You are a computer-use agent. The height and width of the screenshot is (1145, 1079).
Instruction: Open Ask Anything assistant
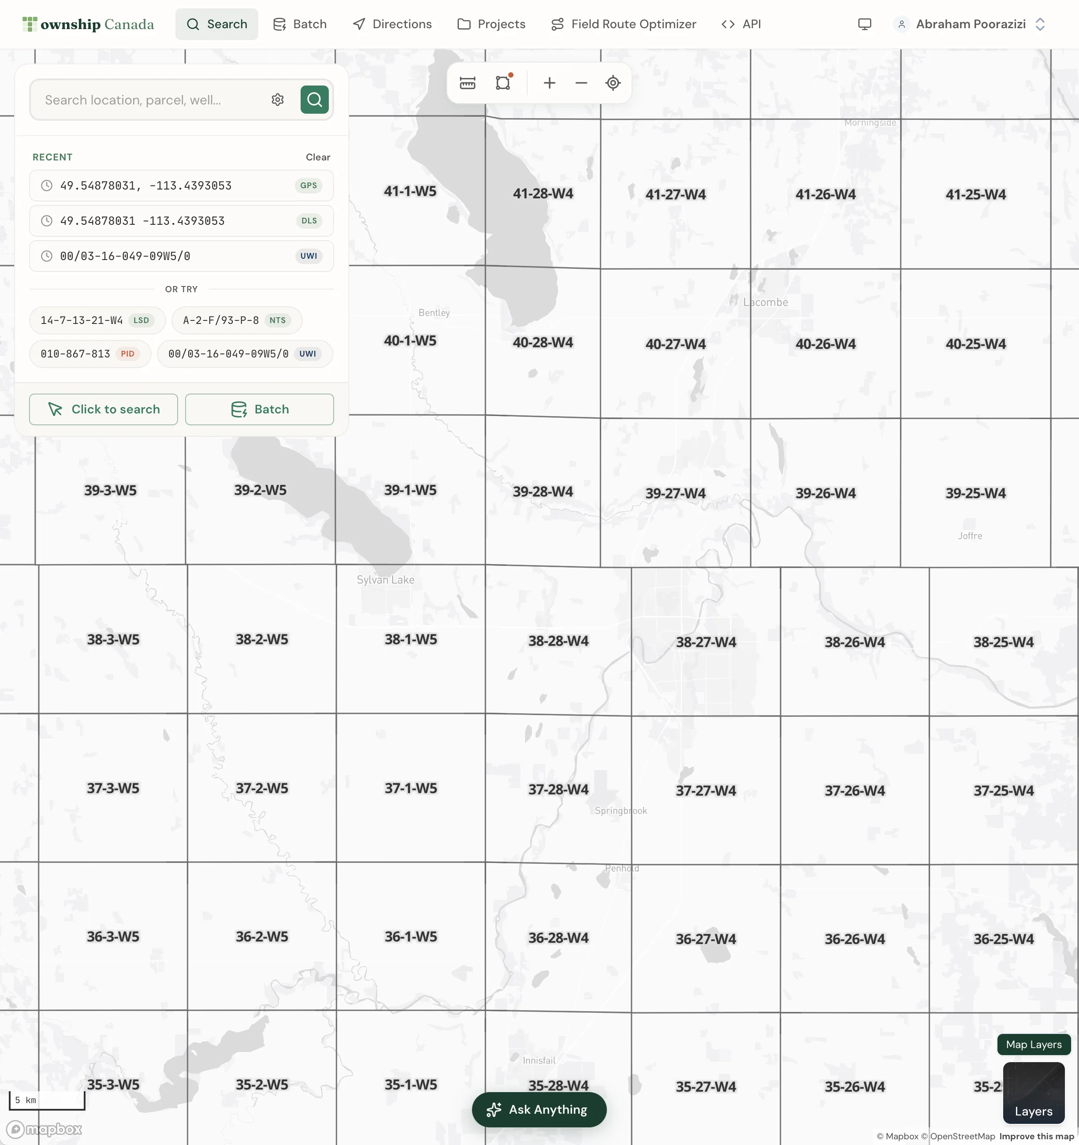[x=539, y=1109]
